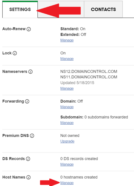Click the Premium DNS Upgrade link
The width and height of the screenshot is (134, 186).
pos(67,141)
